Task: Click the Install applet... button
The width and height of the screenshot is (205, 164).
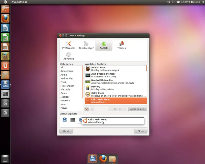Action: pyautogui.click(x=138, y=109)
